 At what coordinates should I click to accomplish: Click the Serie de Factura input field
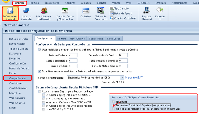point(73,55)
